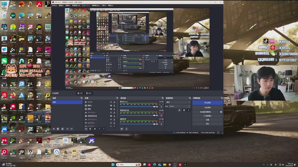Toggle lock on 媒体源 source

click(114, 102)
